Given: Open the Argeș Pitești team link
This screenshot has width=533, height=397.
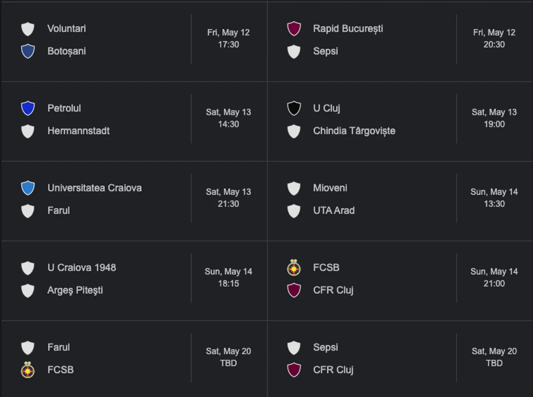Looking at the screenshot, I should 75,290.
